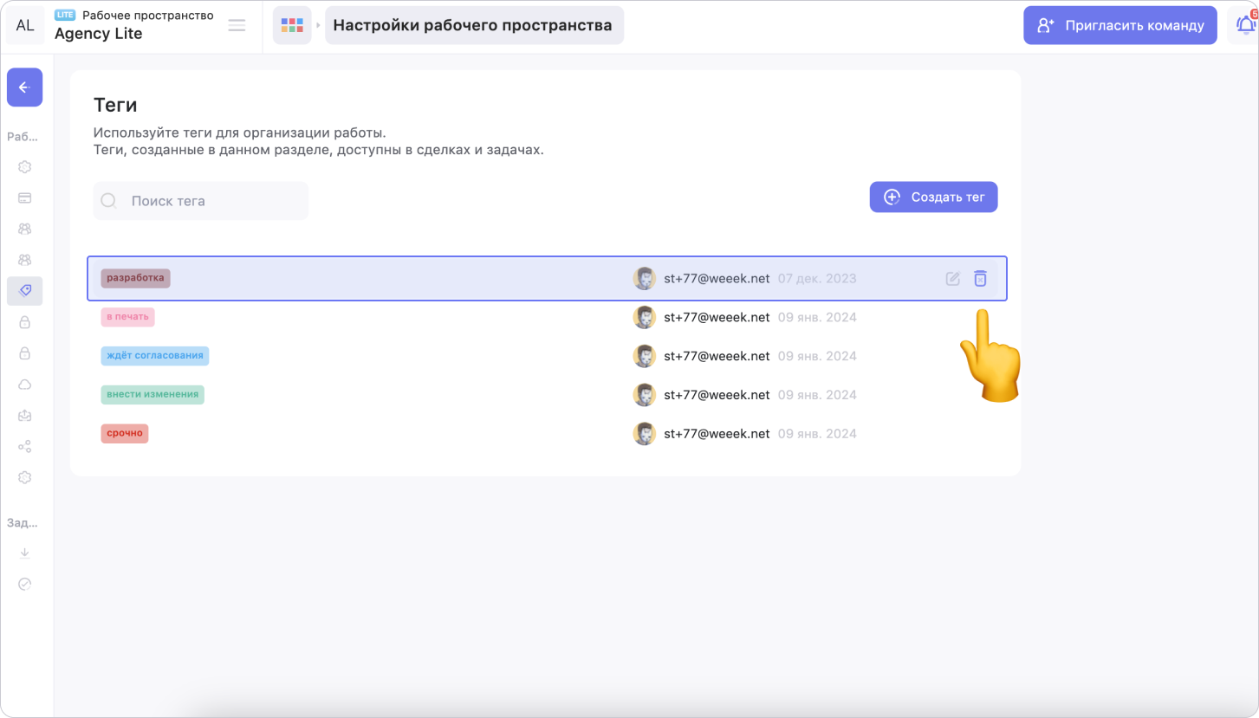The width and height of the screenshot is (1259, 718).
Task: Edit the разработка tag with pencil icon
Action: (x=953, y=279)
